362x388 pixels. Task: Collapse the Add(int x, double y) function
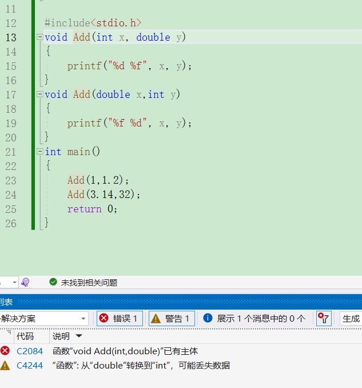pyautogui.click(x=39, y=37)
